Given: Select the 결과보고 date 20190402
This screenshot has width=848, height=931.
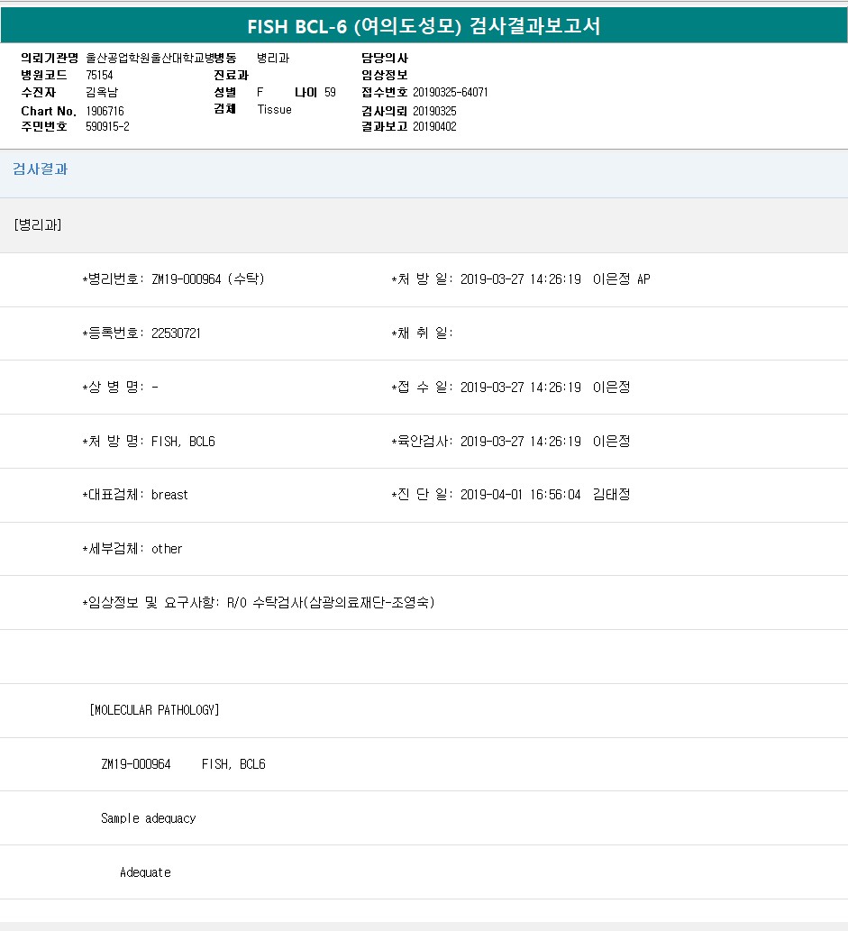Looking at the screenshot, I should [x=434, y=127].
